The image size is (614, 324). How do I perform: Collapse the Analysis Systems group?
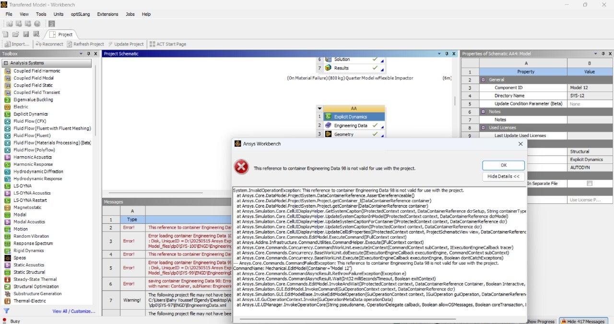point(6,63)
